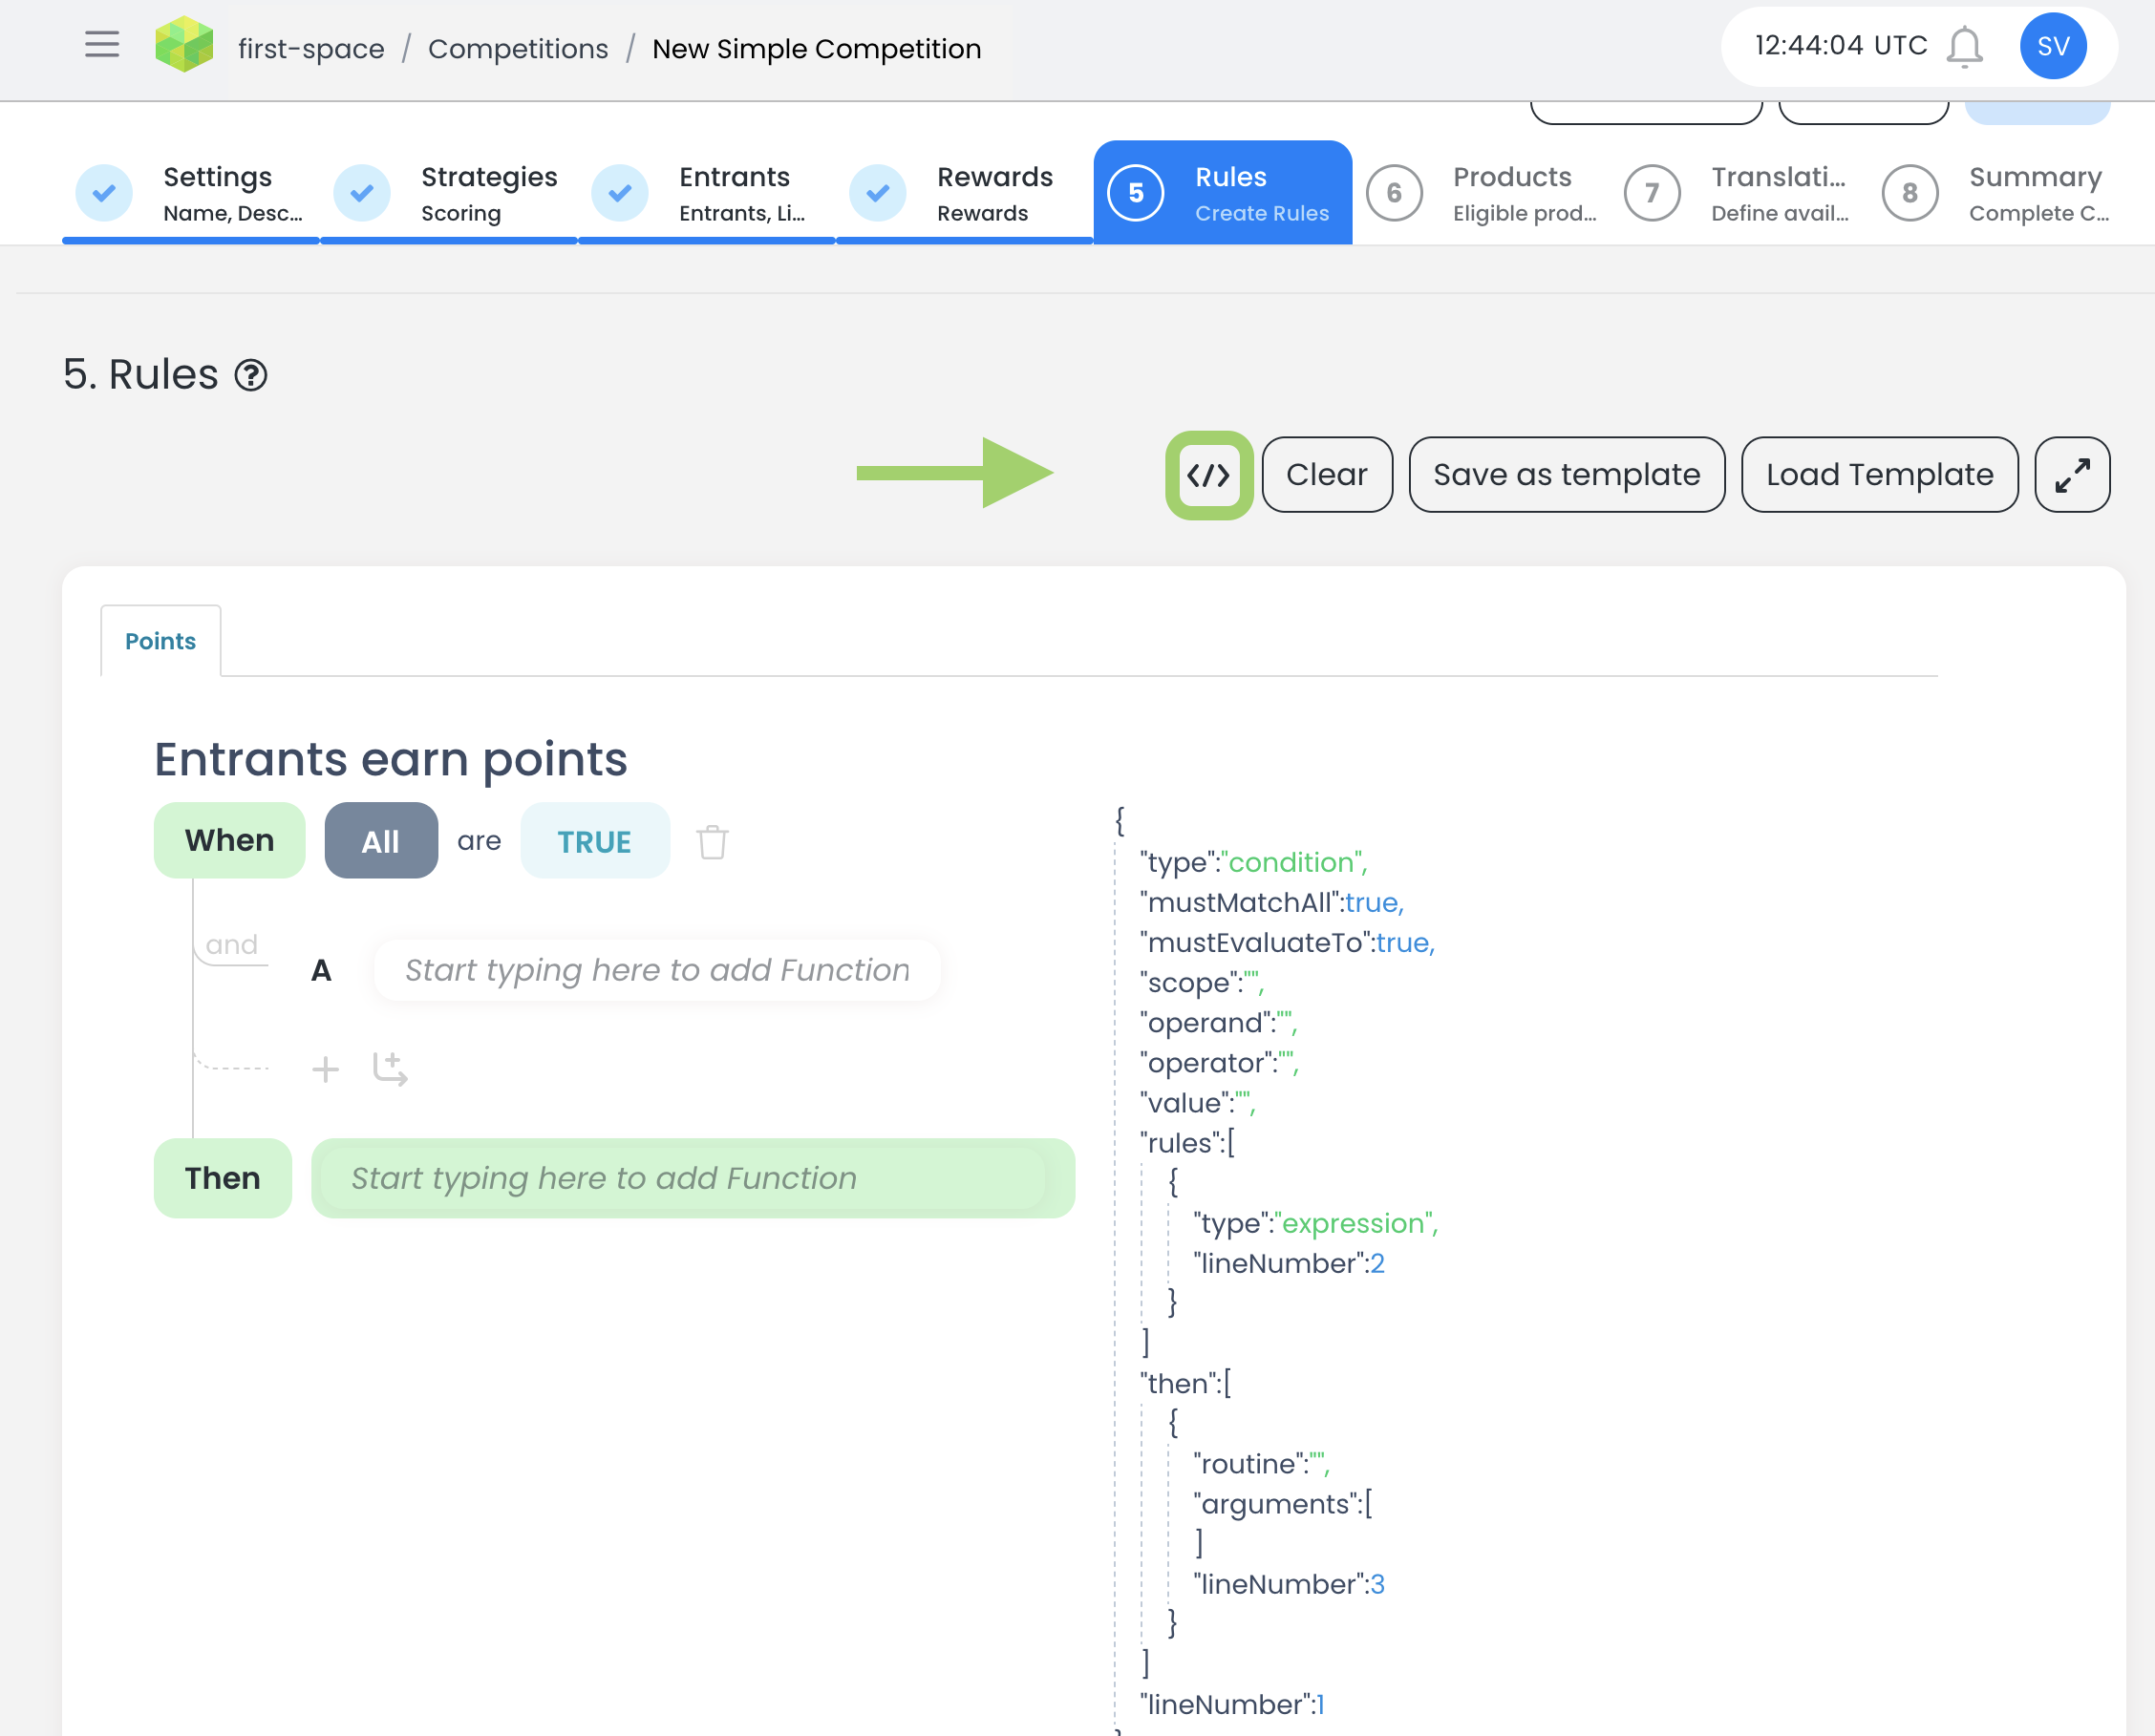Click New Simple Competition breadcrumb
This screenshot has width=2155, height=1736.
pyautogui.click(x=817, y=48)
